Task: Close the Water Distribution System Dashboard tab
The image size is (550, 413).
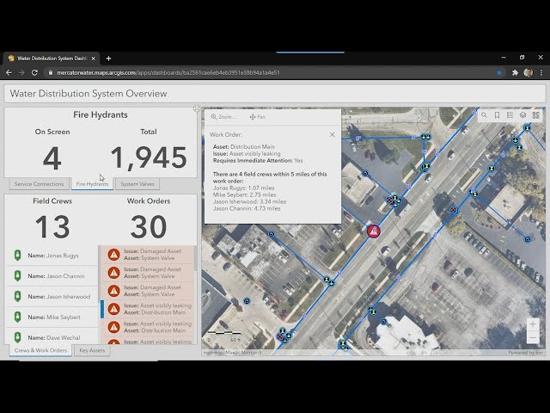Action: point(94,59)
